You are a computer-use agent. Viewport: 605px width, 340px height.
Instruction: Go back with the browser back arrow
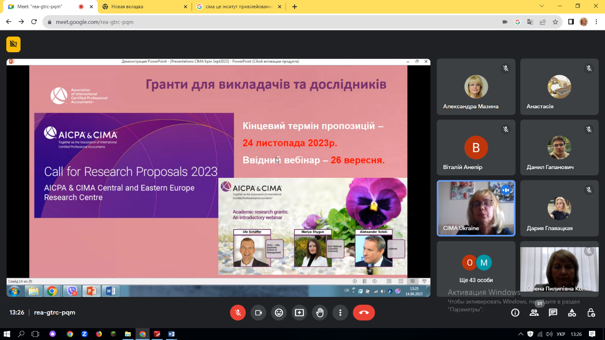click(x=9, y=22)
